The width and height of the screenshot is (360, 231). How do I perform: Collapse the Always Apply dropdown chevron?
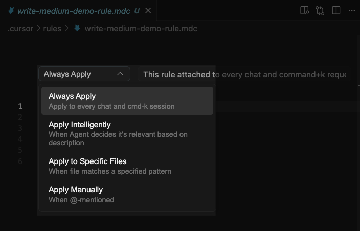[120, 74]
